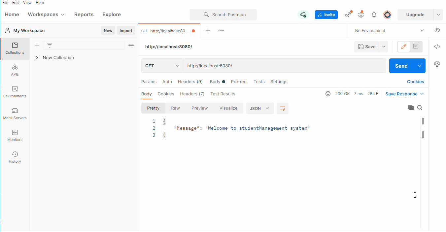Image resolution: width=446 pixels, height=232 pixels.
Task: Click the Send button
Action: 401,66
